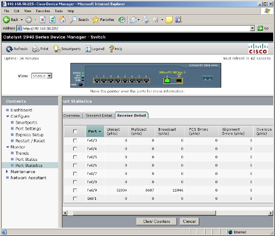
Task: Collapse the Monitor tree section
Action: 7,147
